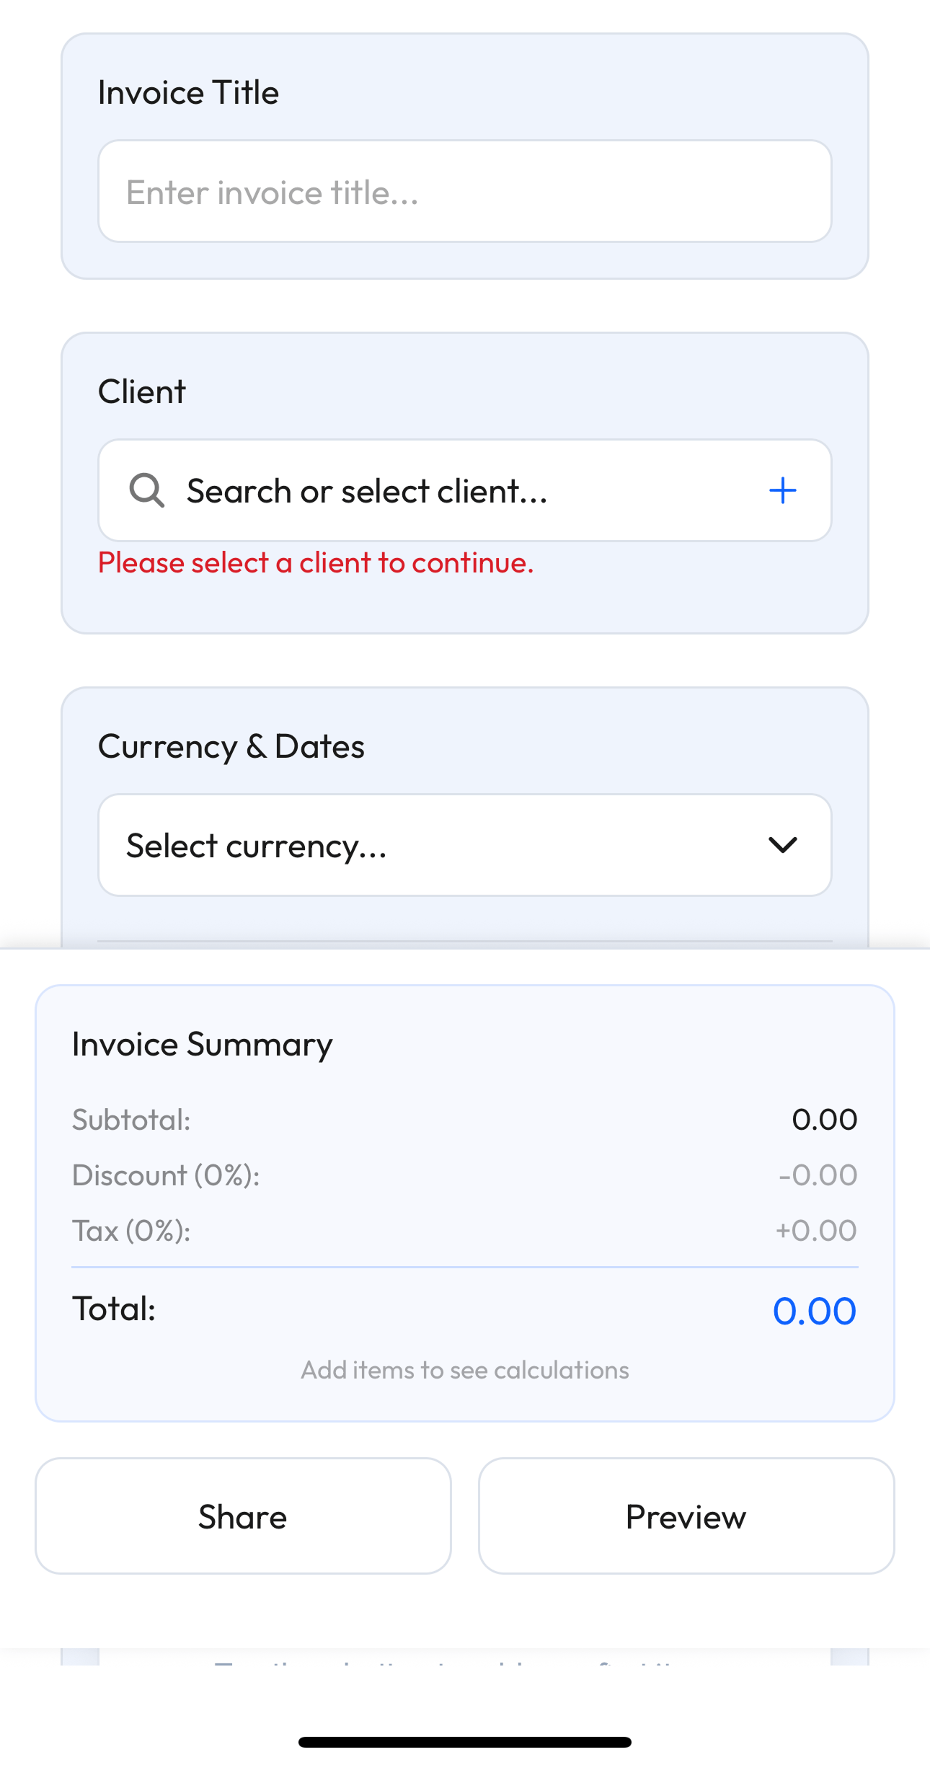Click the Search or select client text
This screenshot has height=1765, width=930.
pos(367,492)
